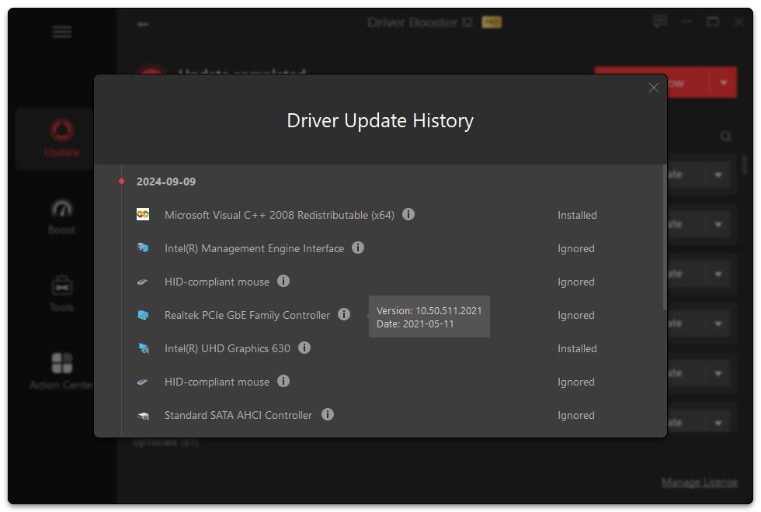
Task: Open the Tools section in sidebar
Action: (61, 293)
